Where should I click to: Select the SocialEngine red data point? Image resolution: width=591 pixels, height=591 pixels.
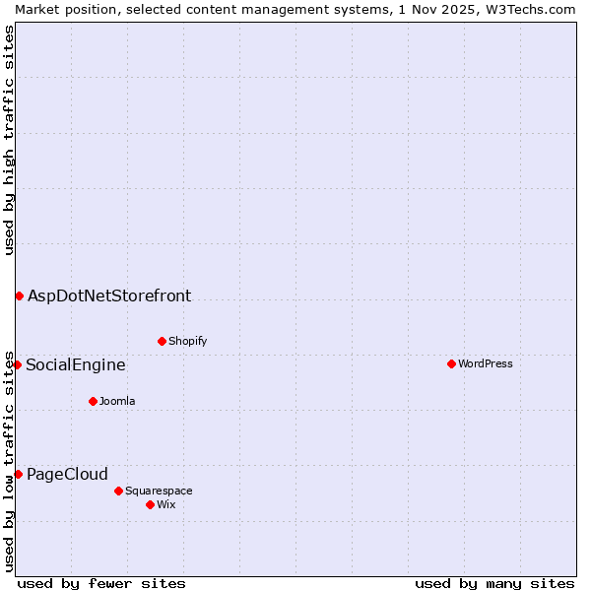[x=17, y=364]
